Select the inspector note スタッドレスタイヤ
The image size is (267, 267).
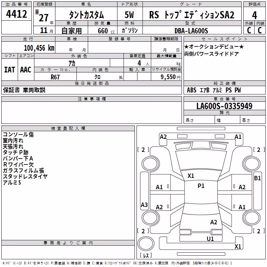click(x=25, y=177)
